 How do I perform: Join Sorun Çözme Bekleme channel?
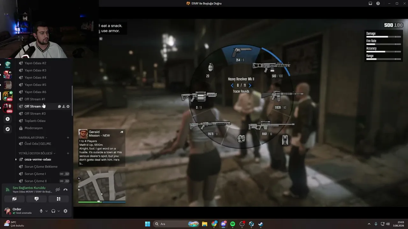(44, 167)
